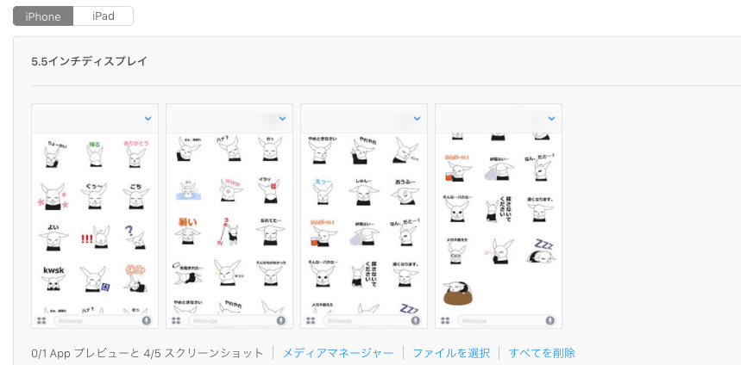This screenshot has height=365, width=741.
Task: Click the blue chevron in the third screenshot
Action: click(417, 118)
